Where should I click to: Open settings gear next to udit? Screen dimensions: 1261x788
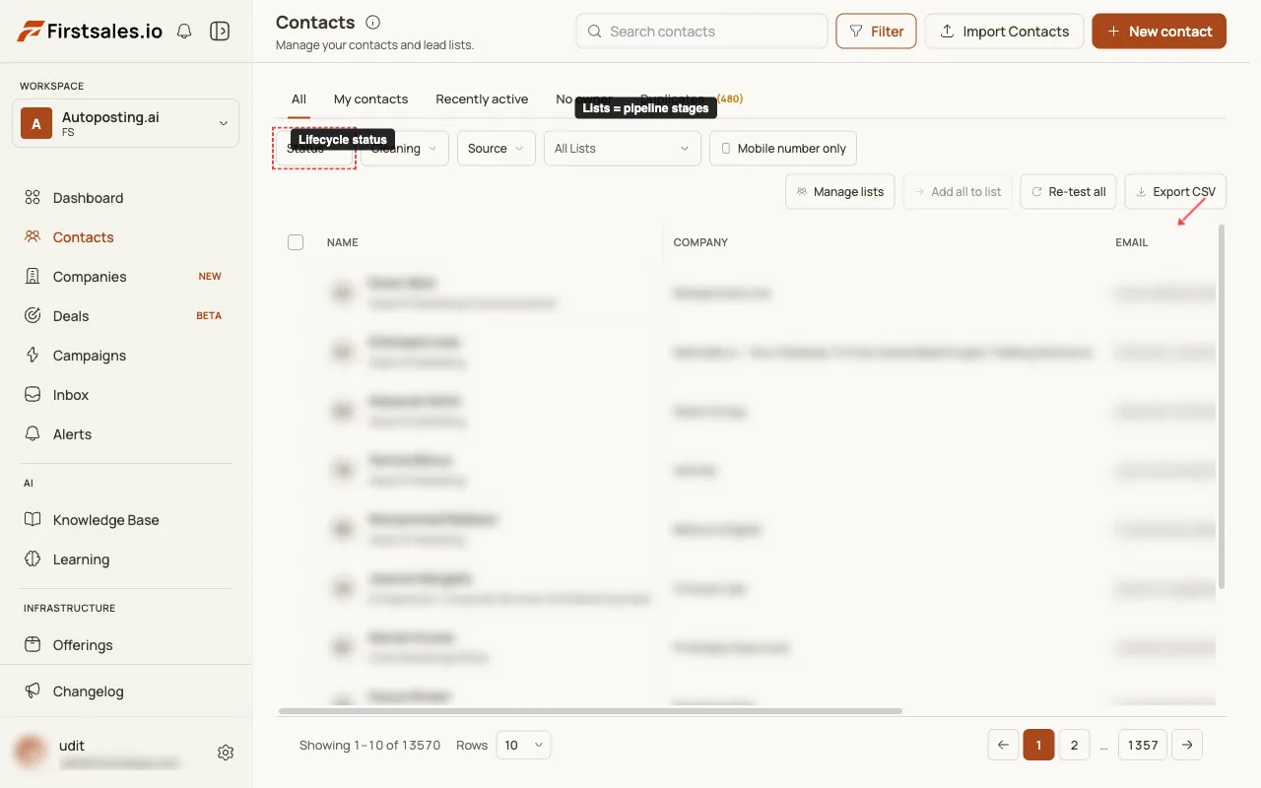point(226,753)
